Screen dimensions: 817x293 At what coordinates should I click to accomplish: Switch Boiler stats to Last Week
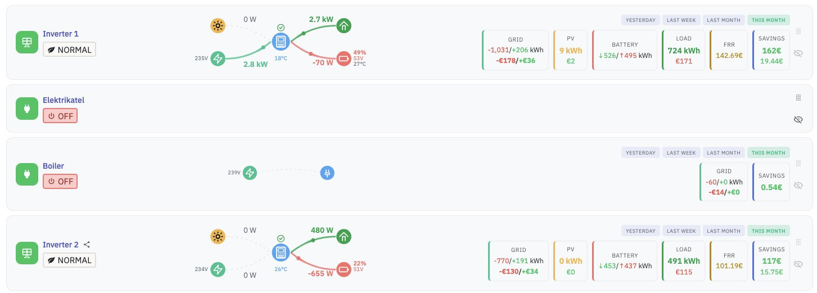pyautogui.click(x=681, y=152)
